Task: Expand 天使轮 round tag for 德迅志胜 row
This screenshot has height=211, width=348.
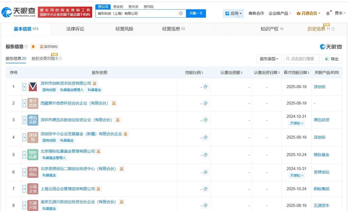Action: 296,123
